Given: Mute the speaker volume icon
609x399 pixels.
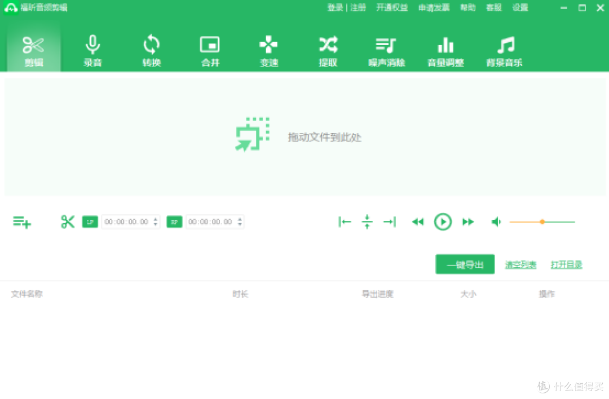Looking at the screenshot, I should coord(496,221).
